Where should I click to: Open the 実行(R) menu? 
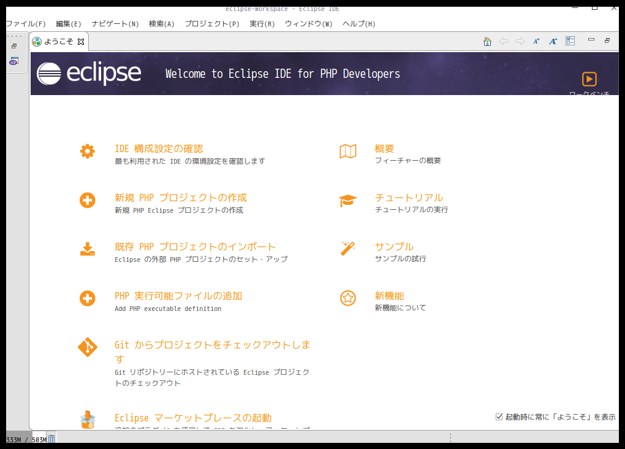(262, 24)
